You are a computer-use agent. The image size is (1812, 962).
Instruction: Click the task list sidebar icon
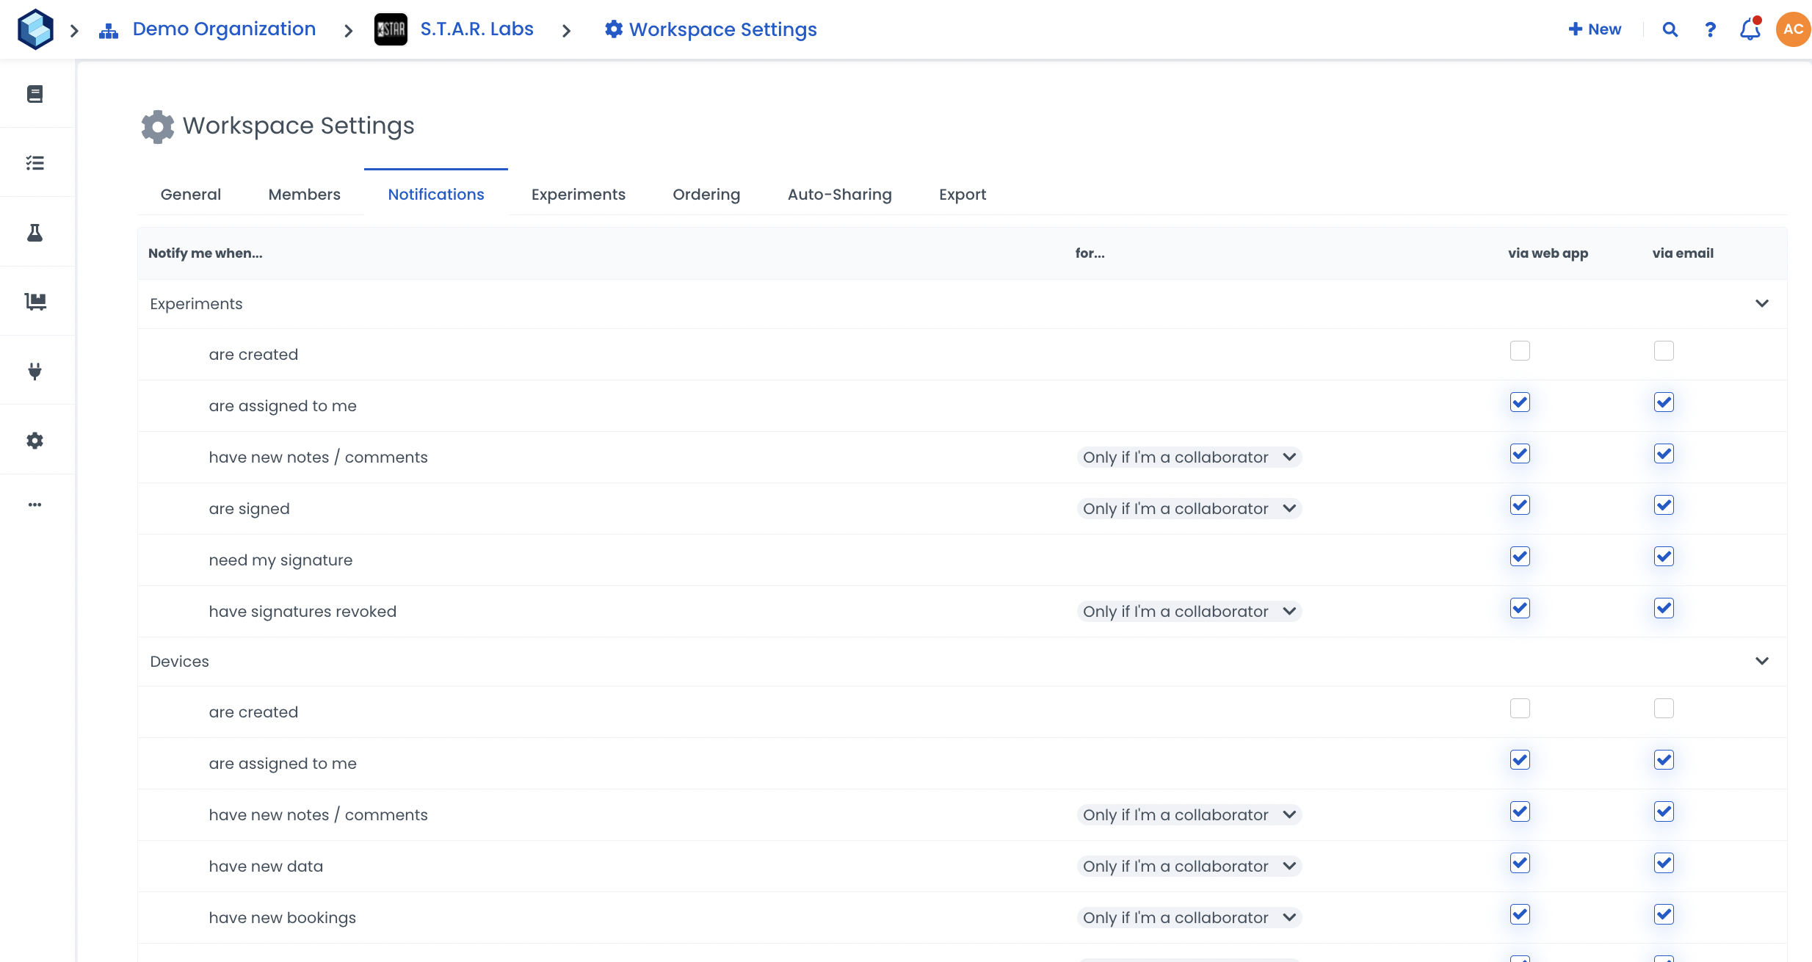[x=35, y=163]
